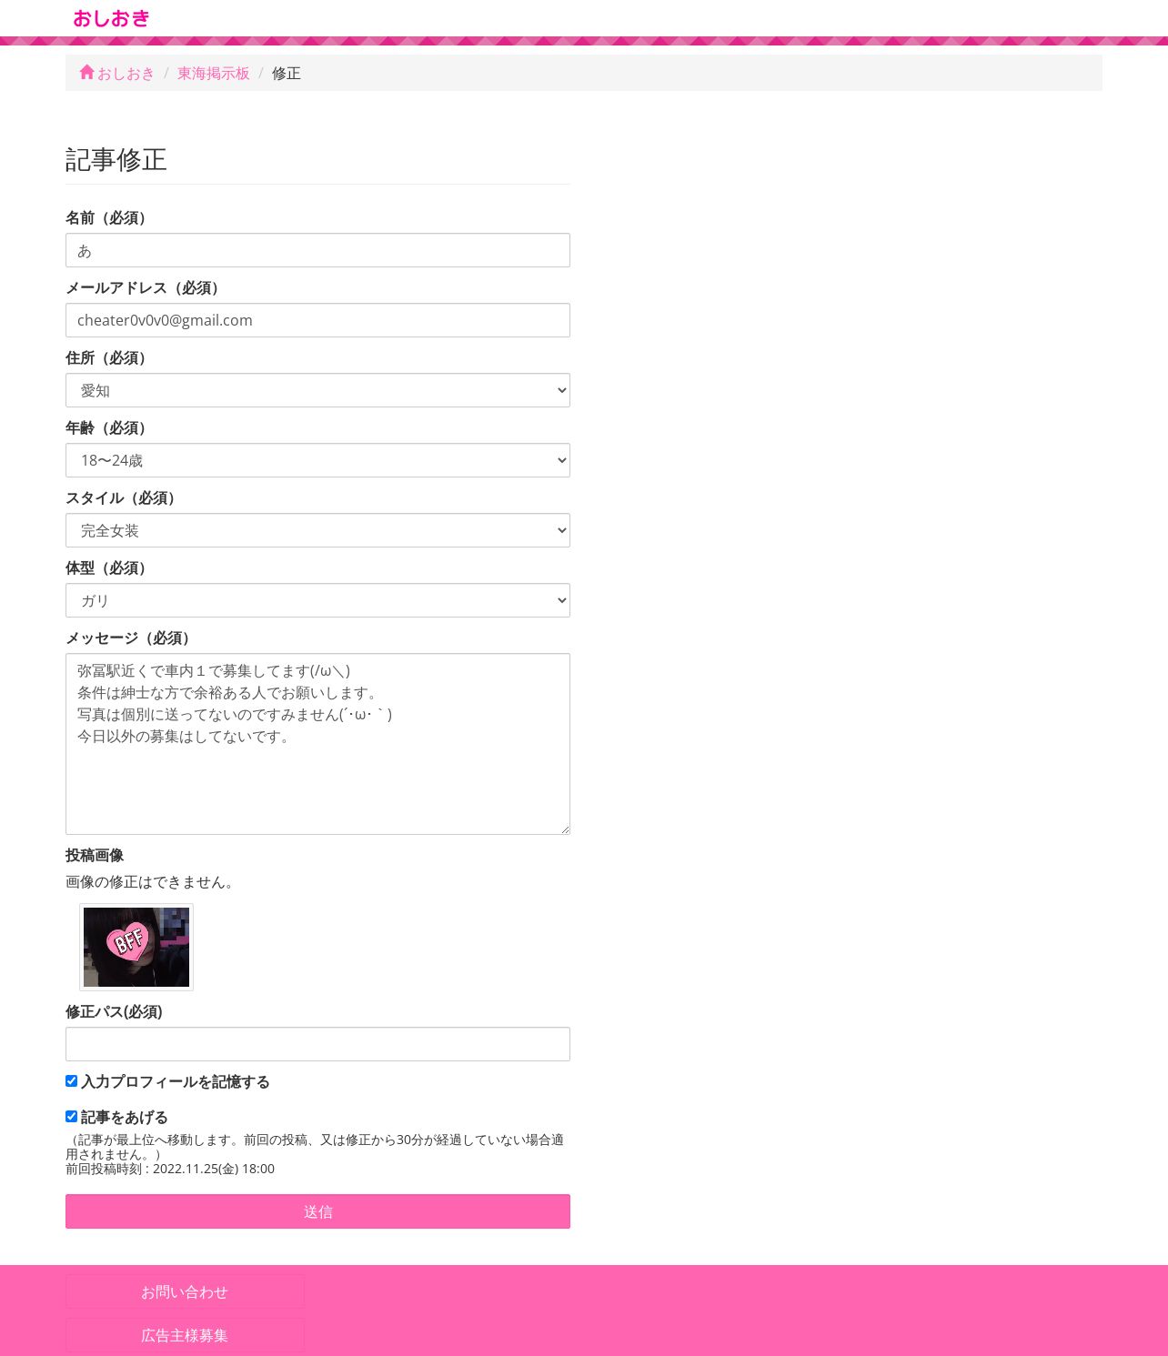Screen dimensions: 1168x1356
Task: Open the 年齢 dropdown showing 18〜24歳
Action: coord(317,460)
